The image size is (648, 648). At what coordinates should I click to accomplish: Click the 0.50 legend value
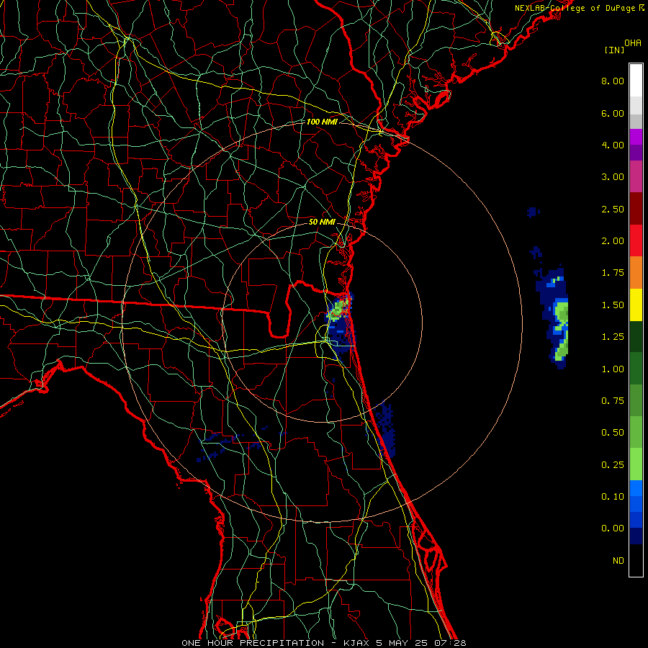tap(613, 433)
